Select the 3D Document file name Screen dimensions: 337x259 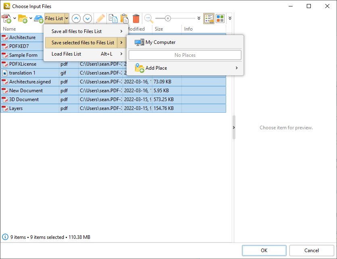[24, 99]
